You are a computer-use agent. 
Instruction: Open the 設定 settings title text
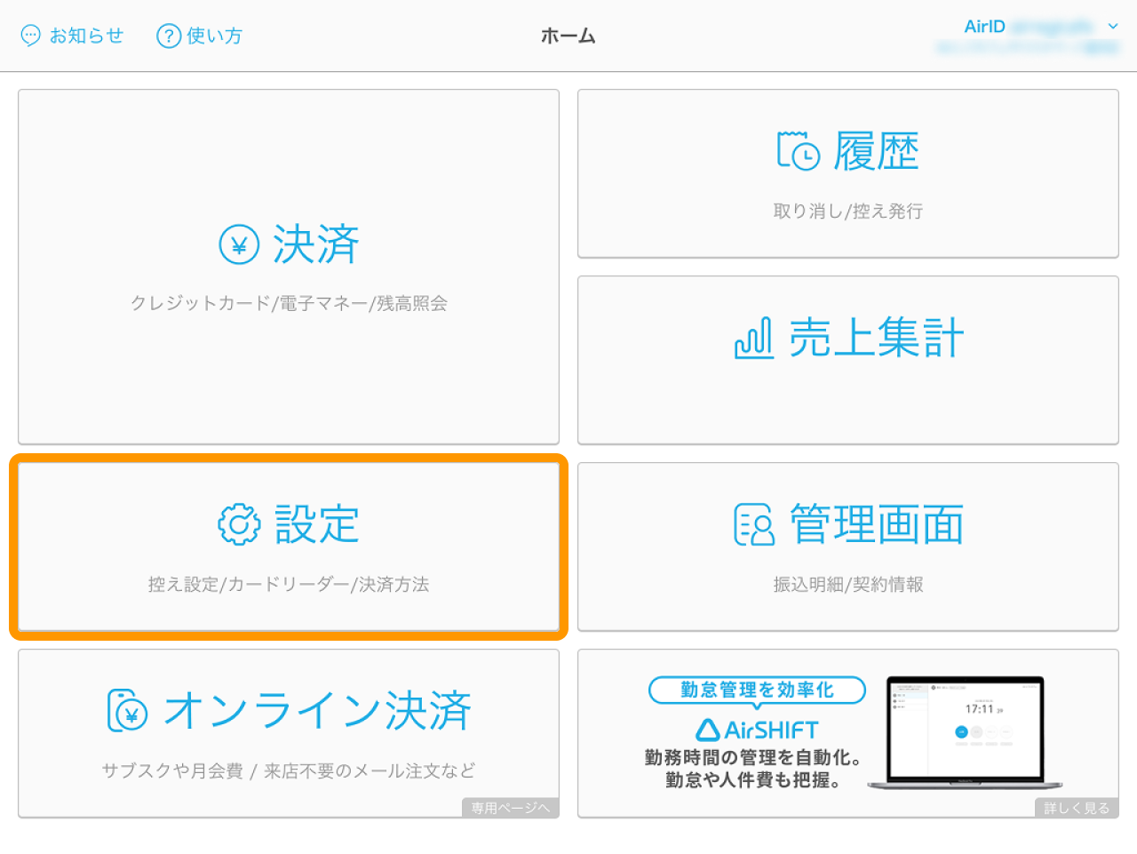click(317, 524)
